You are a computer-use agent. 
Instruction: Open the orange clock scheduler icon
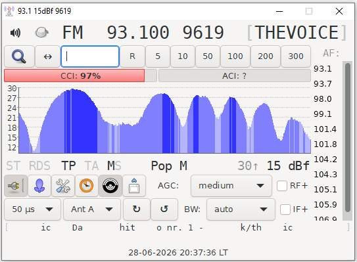(x=87, y=186)
